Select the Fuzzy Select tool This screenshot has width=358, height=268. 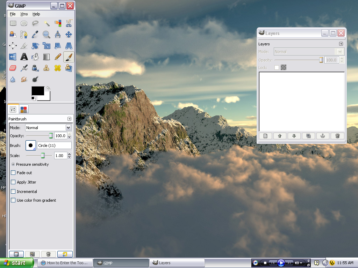coord(47,23)
